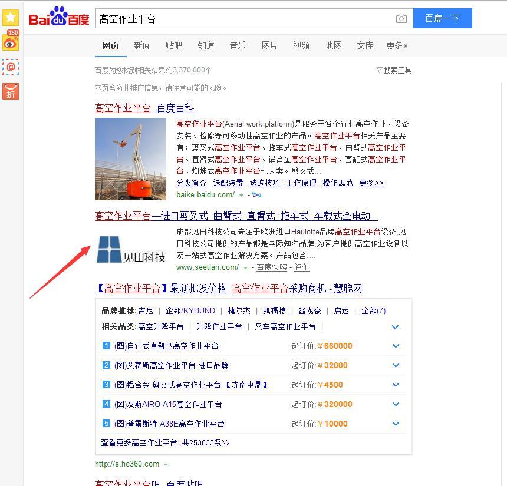Image resolution: width=507 pixels, height=486 pixels.
Task: Select brand 企邦/KYBUND
Action: (190, 310)
